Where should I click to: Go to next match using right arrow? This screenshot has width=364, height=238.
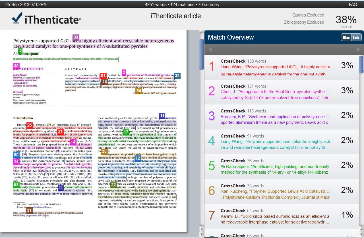(358, 50)
